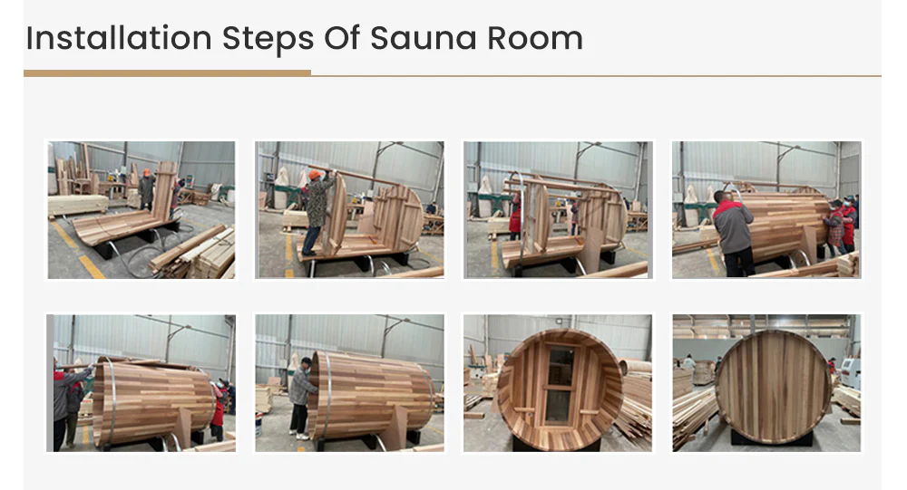Click the orange hat in the second photo

pos(315,174)
